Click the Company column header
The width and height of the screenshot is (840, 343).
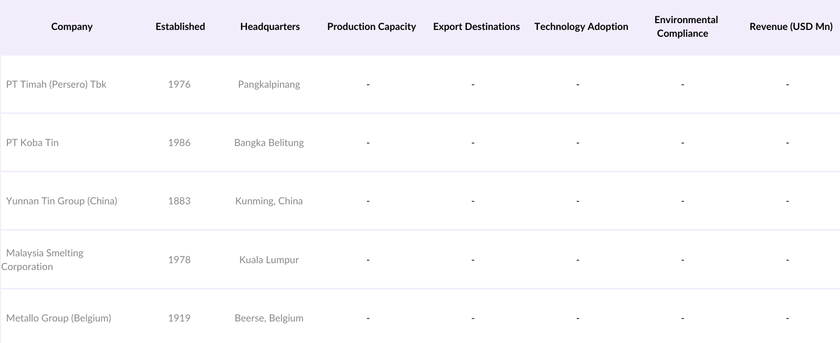[72, 27]
